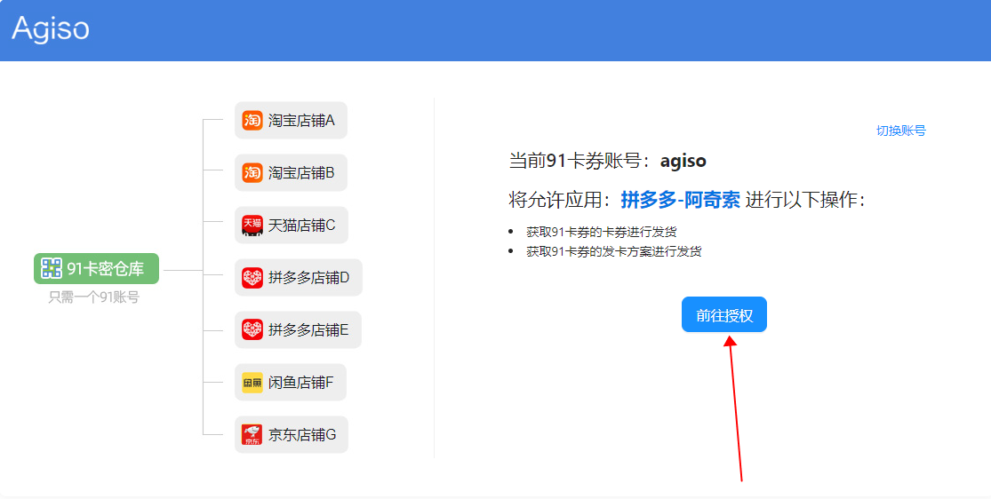991x499 pixels.
Task: Click the JD icon beside 京东店铺G
Action: 252,434
